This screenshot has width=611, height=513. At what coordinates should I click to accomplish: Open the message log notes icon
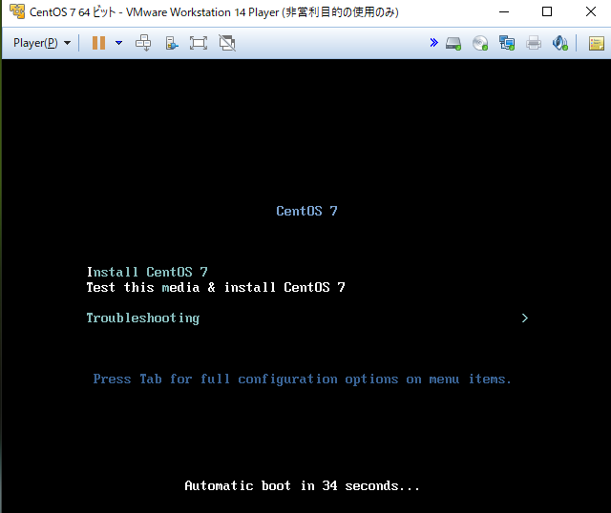pyautogui.click(x=596, y=43)
